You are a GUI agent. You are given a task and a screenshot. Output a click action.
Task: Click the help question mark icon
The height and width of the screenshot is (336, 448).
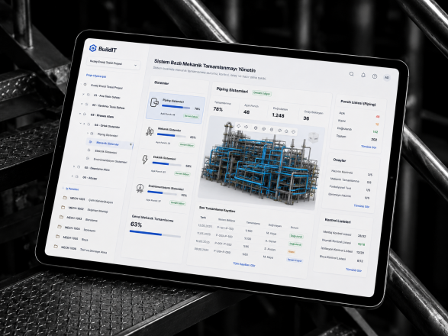coord(375,76)
